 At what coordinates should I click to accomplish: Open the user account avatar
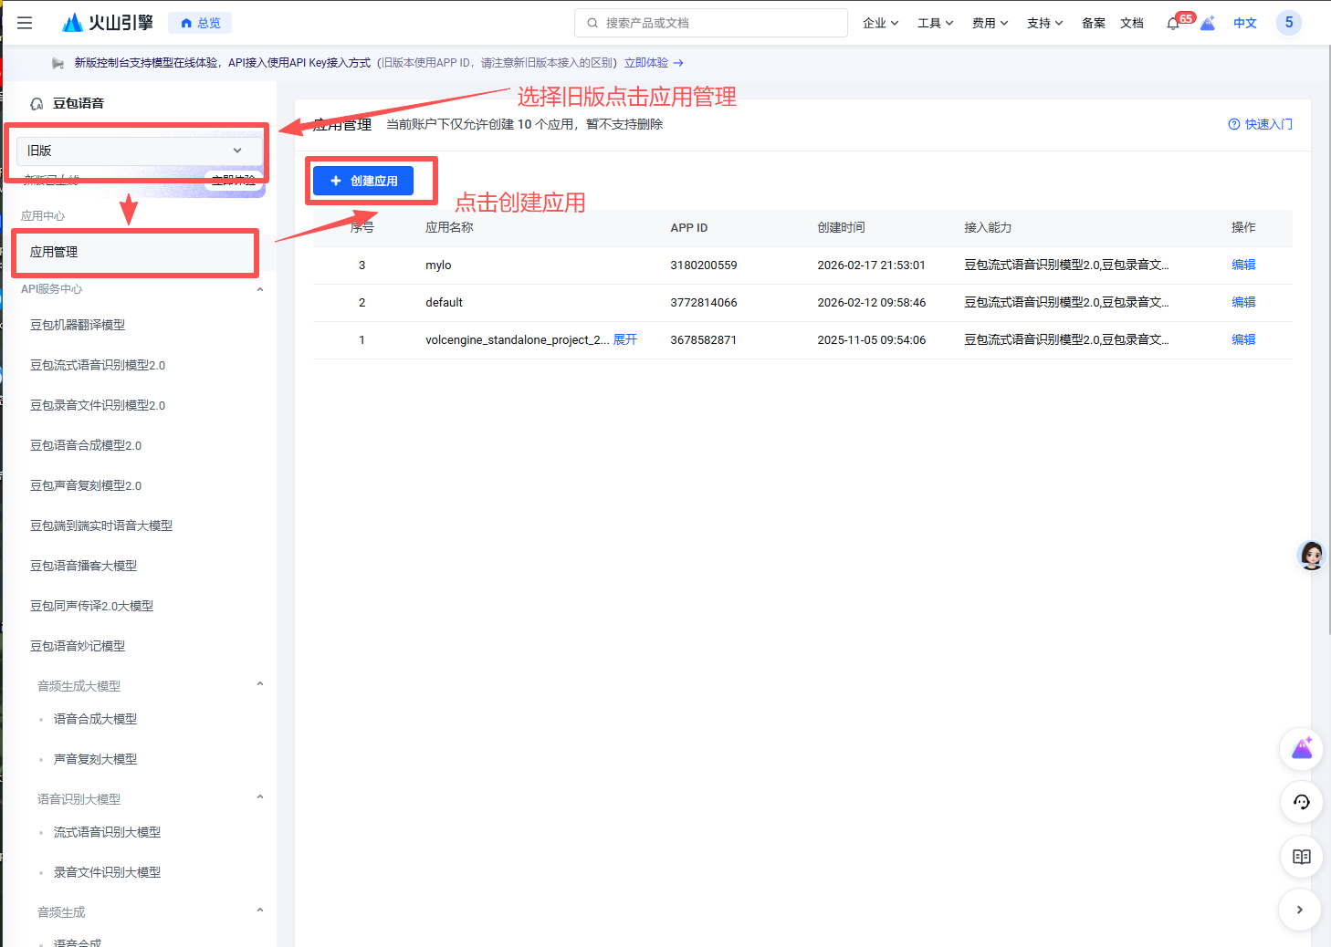(x=1289, y=23)
